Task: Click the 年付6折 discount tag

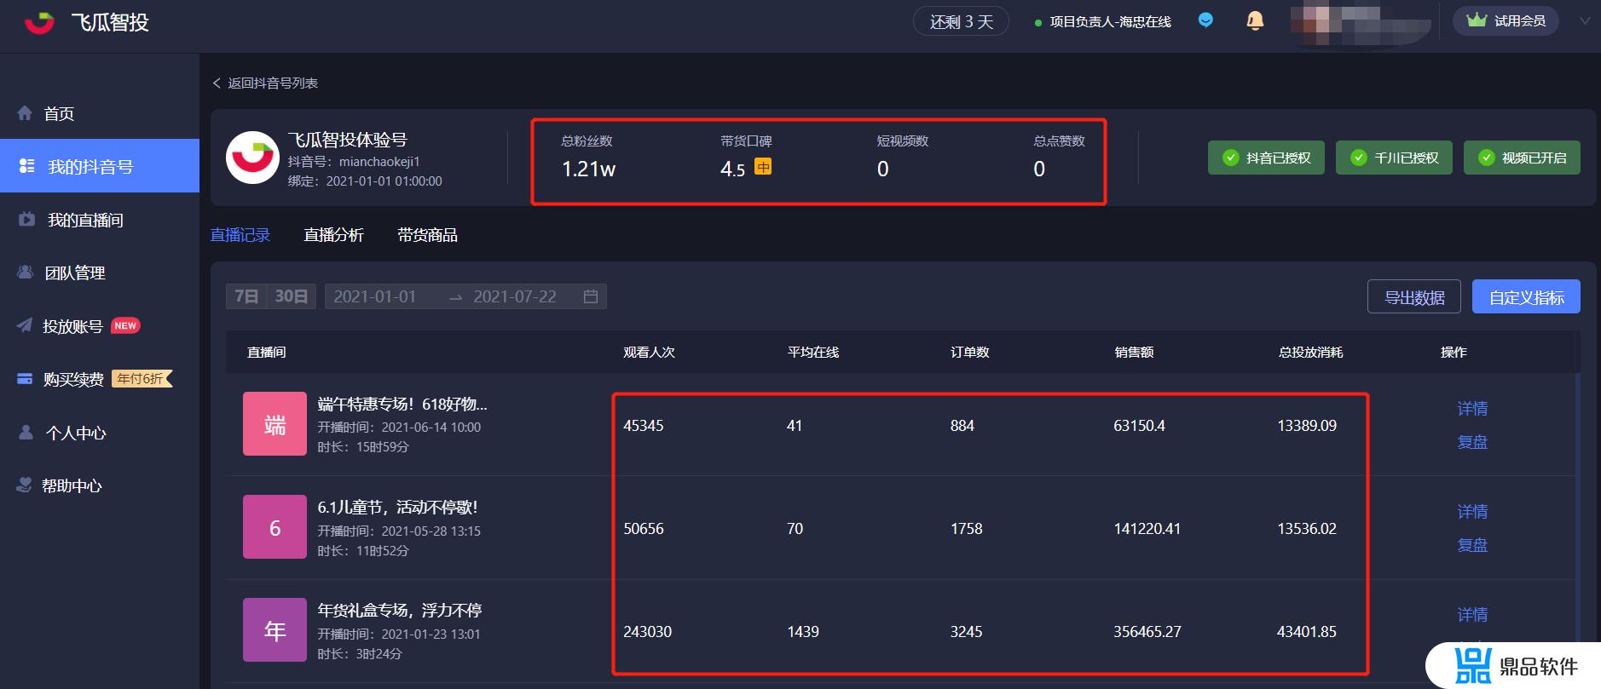Action: pos(142,379)
